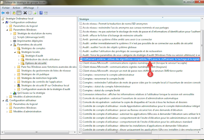Click the Stratégie Ordinateur local root icon
This screenshot has height=140, width=204.
[3, 19]
